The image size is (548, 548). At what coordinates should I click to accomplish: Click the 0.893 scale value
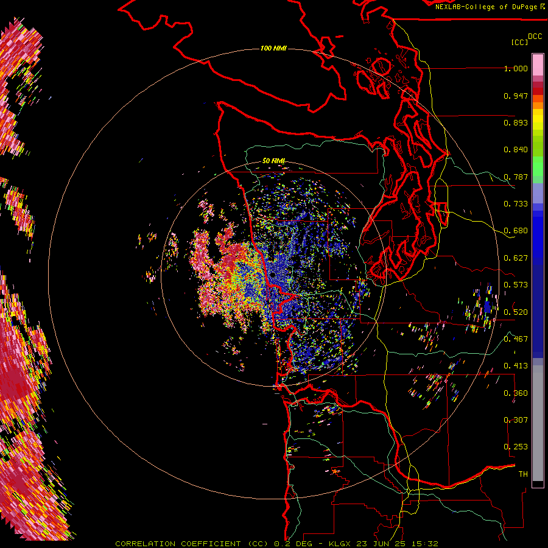(x=516, y=122)
